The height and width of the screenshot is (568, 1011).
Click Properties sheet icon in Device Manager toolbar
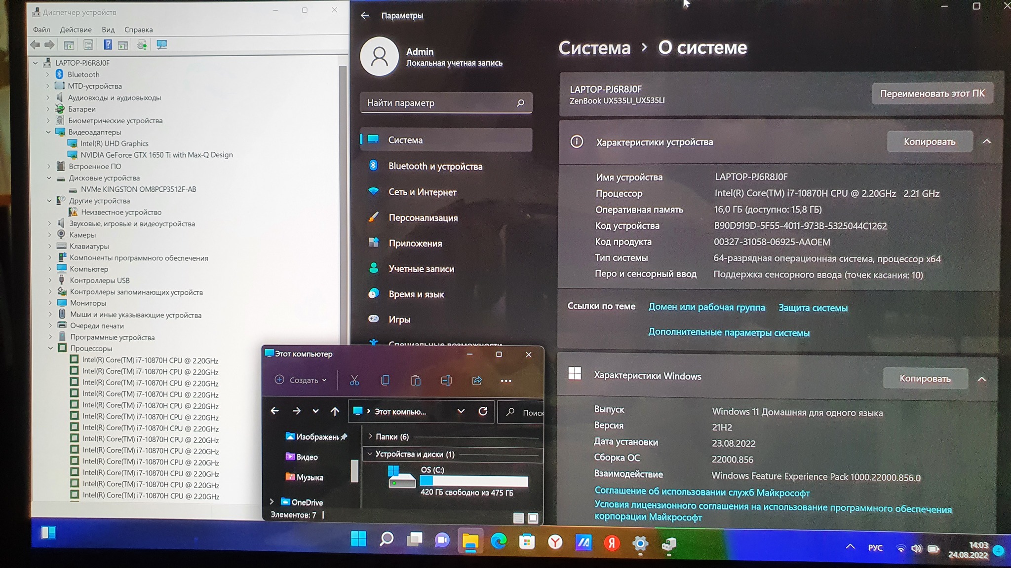click(88, 45)
